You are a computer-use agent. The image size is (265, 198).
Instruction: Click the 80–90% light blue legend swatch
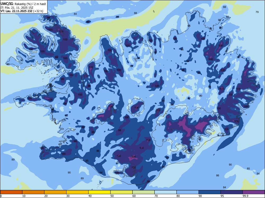click(188, 192)
